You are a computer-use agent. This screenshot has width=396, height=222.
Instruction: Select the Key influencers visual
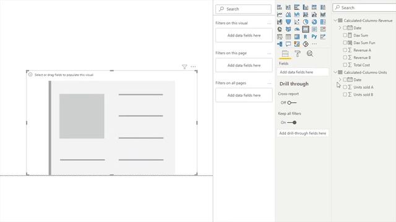(323, 37)
